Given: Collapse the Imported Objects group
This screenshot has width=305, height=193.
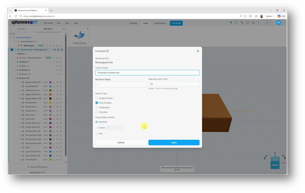Looking at the screenshot, I should pyautogui.click(x=15, y=41).
